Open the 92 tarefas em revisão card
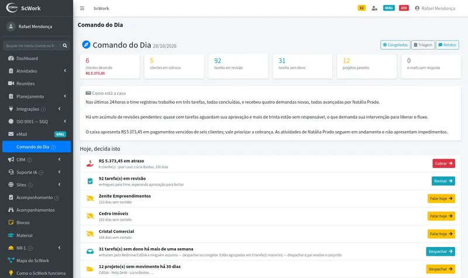 pos(239,67)
